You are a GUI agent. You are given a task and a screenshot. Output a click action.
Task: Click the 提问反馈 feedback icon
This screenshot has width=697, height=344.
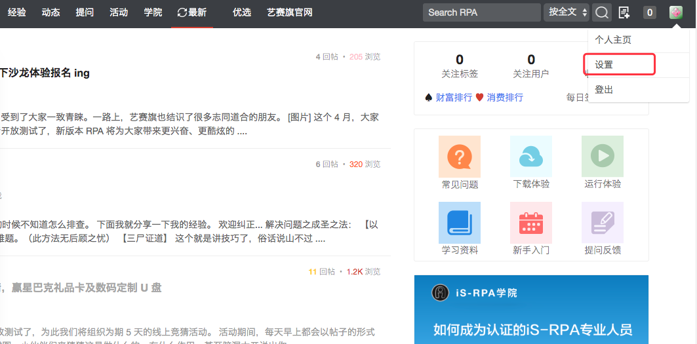point(602,222)
